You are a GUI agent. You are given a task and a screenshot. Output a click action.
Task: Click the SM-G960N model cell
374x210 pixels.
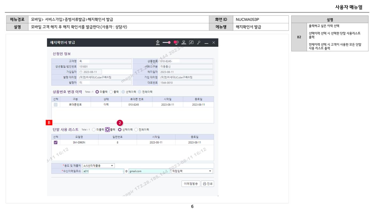(x=79, y=142)
